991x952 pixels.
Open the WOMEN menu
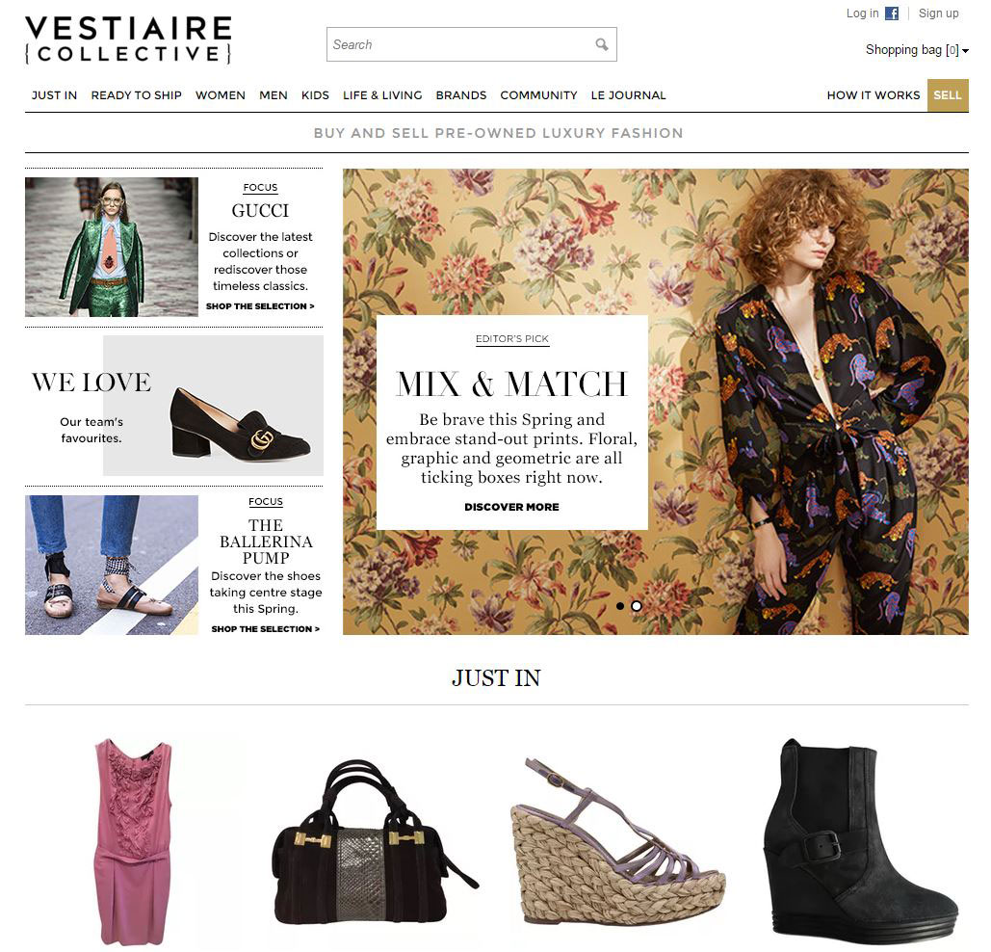220,94
